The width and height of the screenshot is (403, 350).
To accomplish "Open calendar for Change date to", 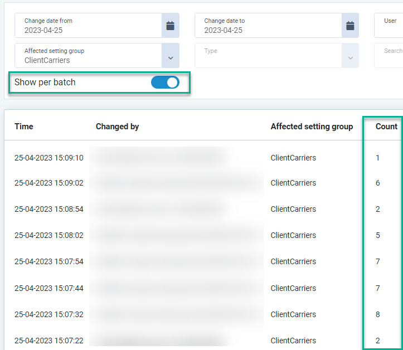I will [350, 26].
